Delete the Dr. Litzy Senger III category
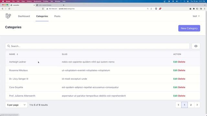The width and height of the screenshot is (207, 116). click(x=182, y=79)
